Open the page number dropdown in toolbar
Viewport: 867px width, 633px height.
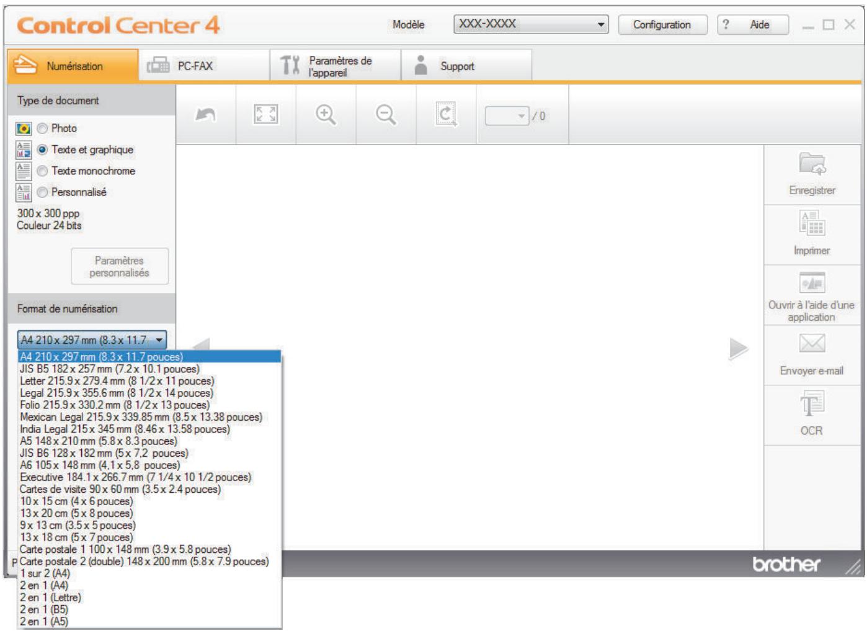click(x=507, y=115)
